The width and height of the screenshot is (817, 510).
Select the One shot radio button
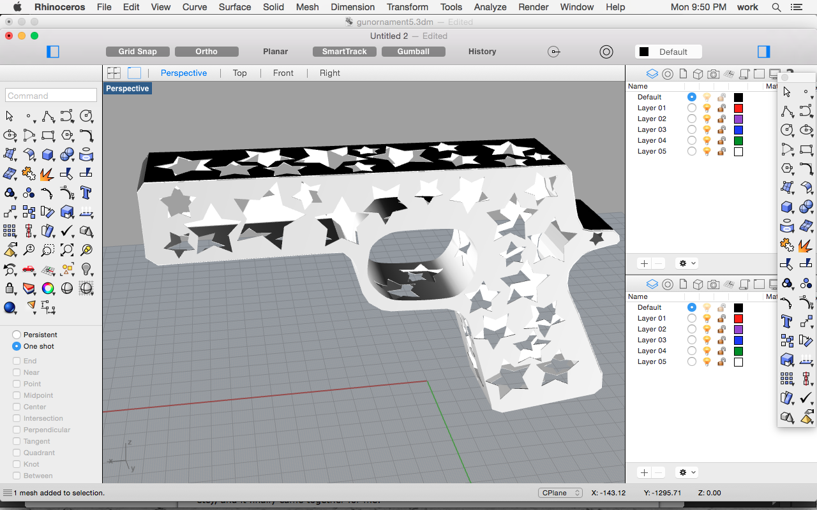pos(17,346)
